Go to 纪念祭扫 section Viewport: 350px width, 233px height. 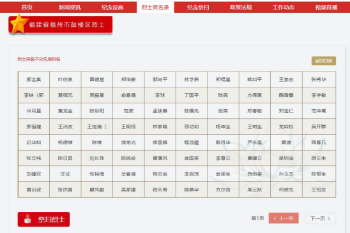click(198, 7)
